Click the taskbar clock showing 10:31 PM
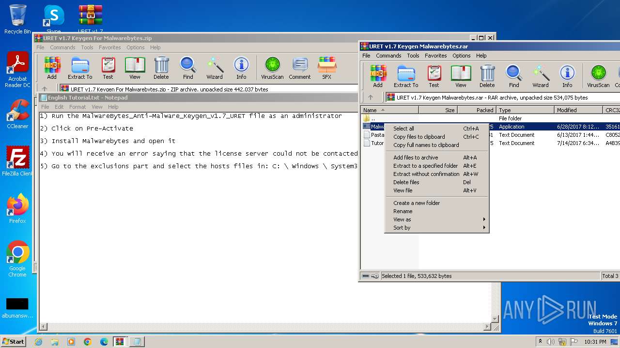The width and height of the screenshot is (620, 348). (595, 342)
